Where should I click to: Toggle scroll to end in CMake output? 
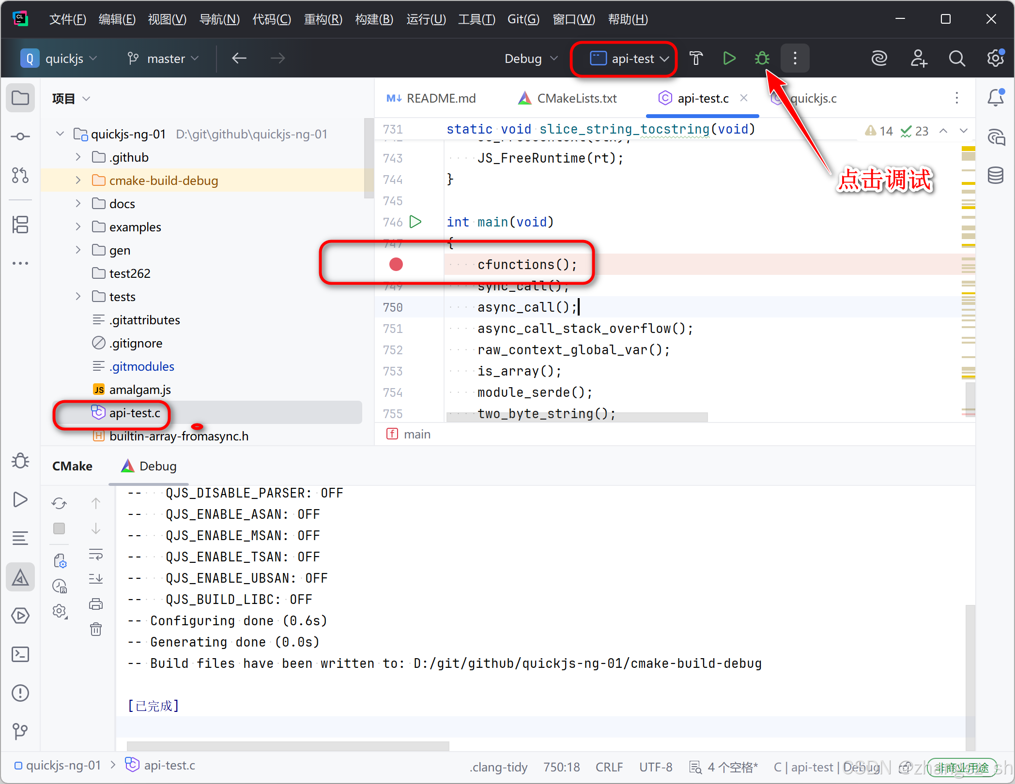coord(96,579)
